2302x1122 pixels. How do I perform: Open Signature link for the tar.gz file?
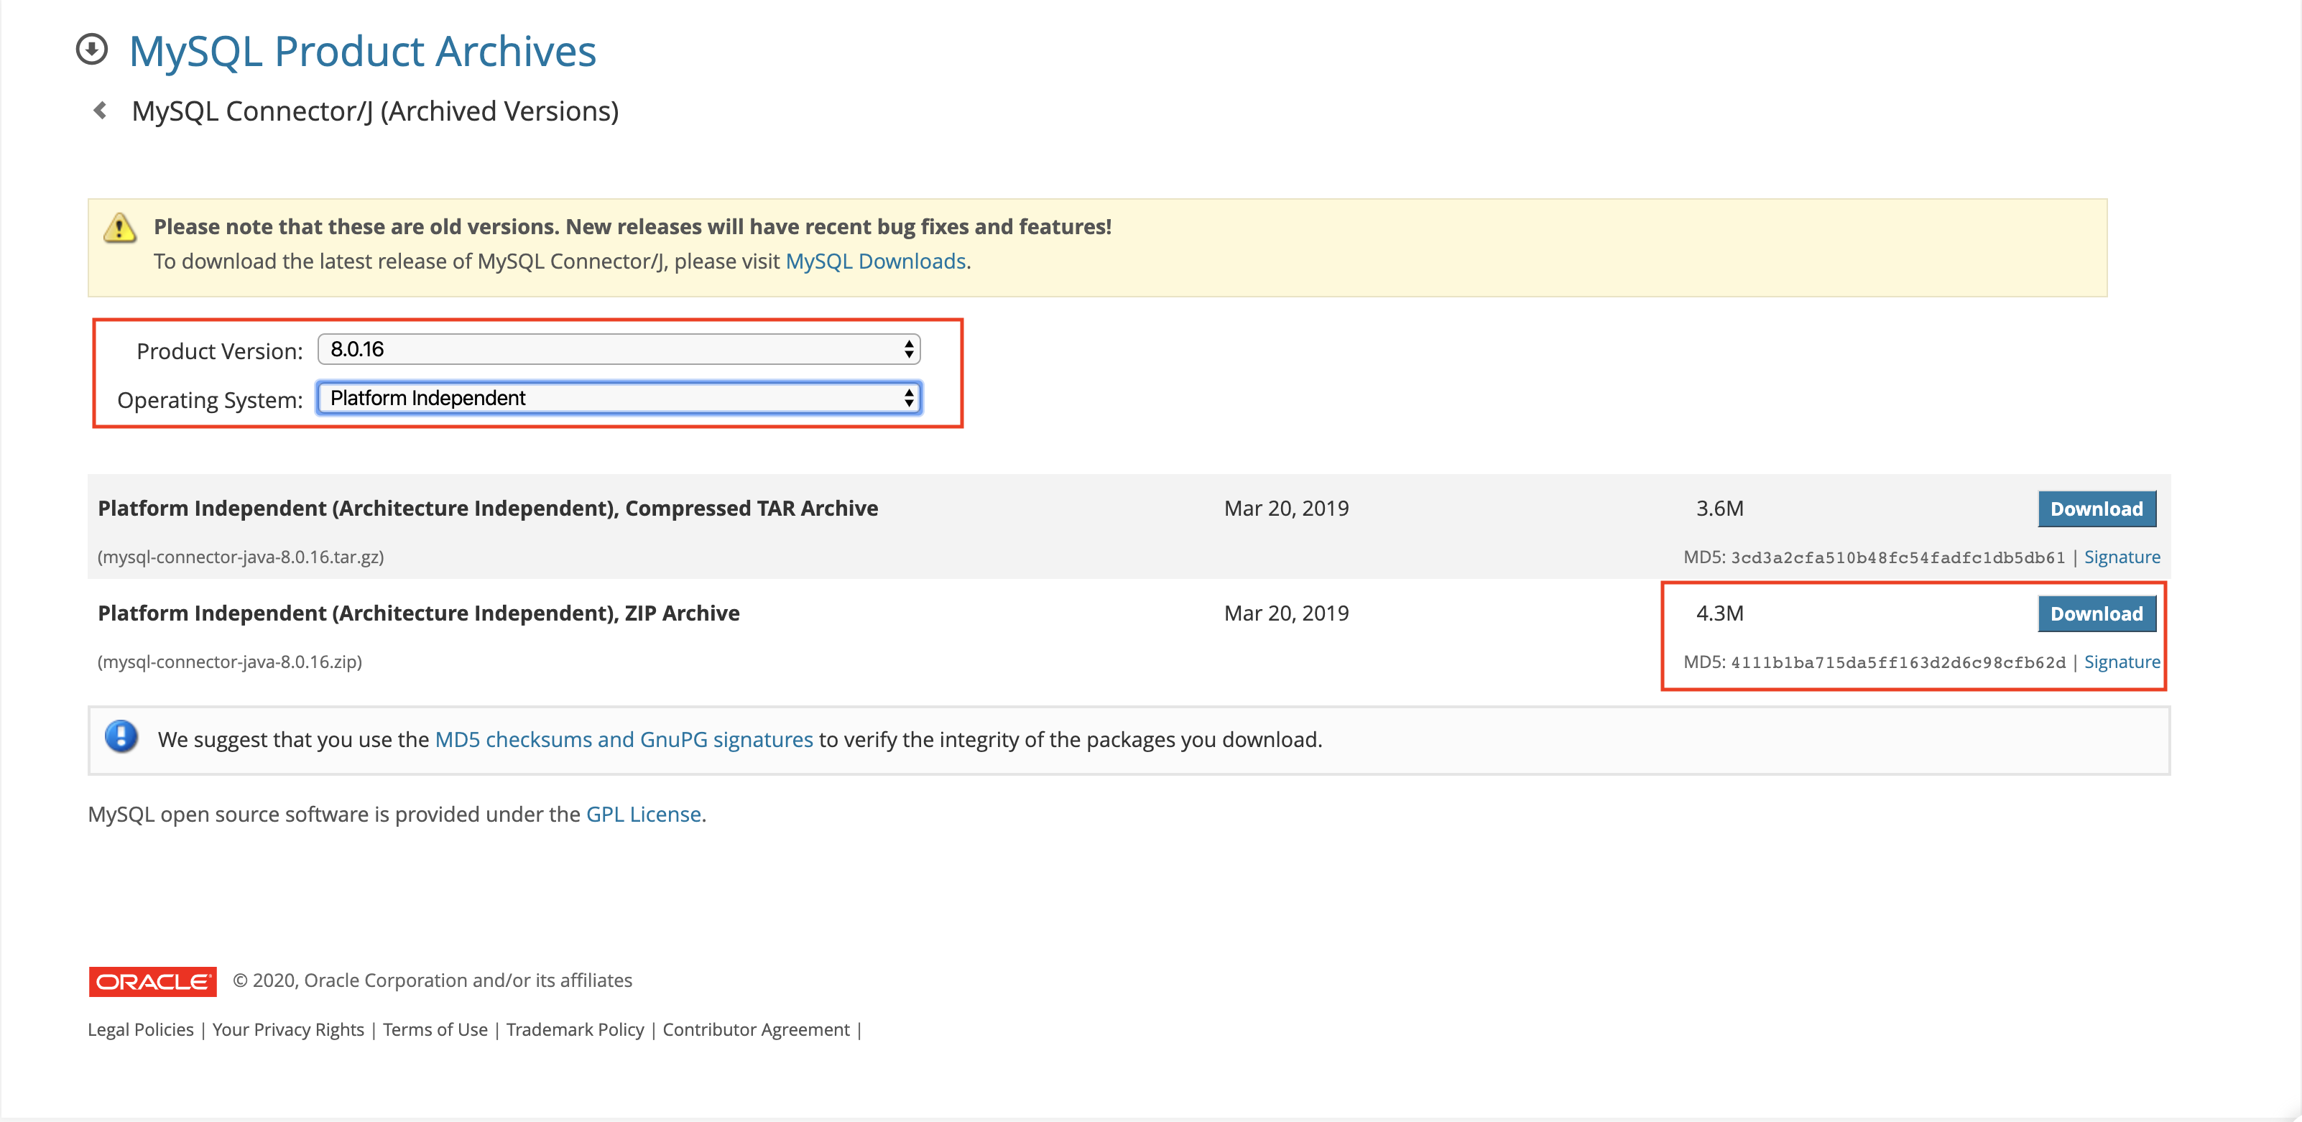tap(2121, 557)
